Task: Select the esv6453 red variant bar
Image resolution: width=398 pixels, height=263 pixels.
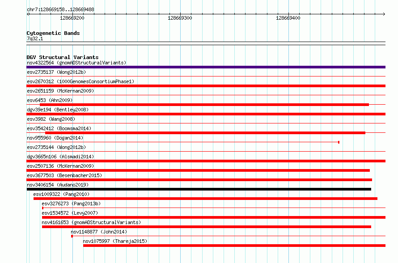Action: [x=204, y=105]
